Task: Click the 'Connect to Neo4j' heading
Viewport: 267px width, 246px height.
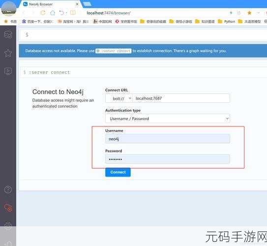Action: click(x=58, y=92)
